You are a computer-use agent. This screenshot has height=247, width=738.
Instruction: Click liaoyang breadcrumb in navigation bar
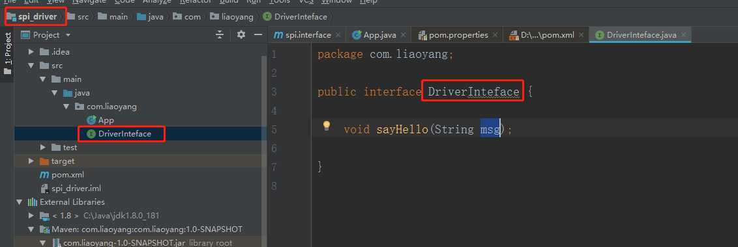point(237,17)
